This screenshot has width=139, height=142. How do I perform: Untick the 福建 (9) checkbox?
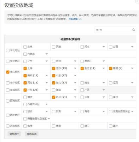[x=111, y=69]
